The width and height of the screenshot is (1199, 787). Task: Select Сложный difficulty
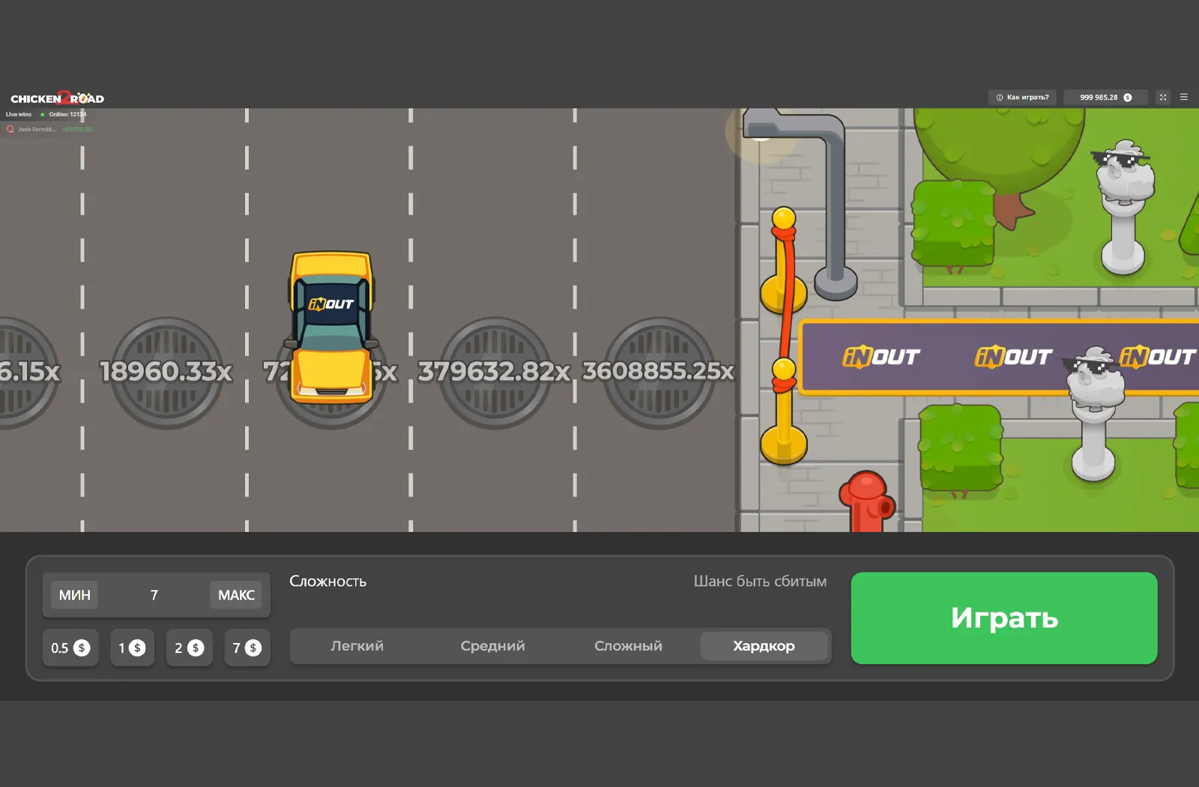pyautogui.click(x=628, y=646)
